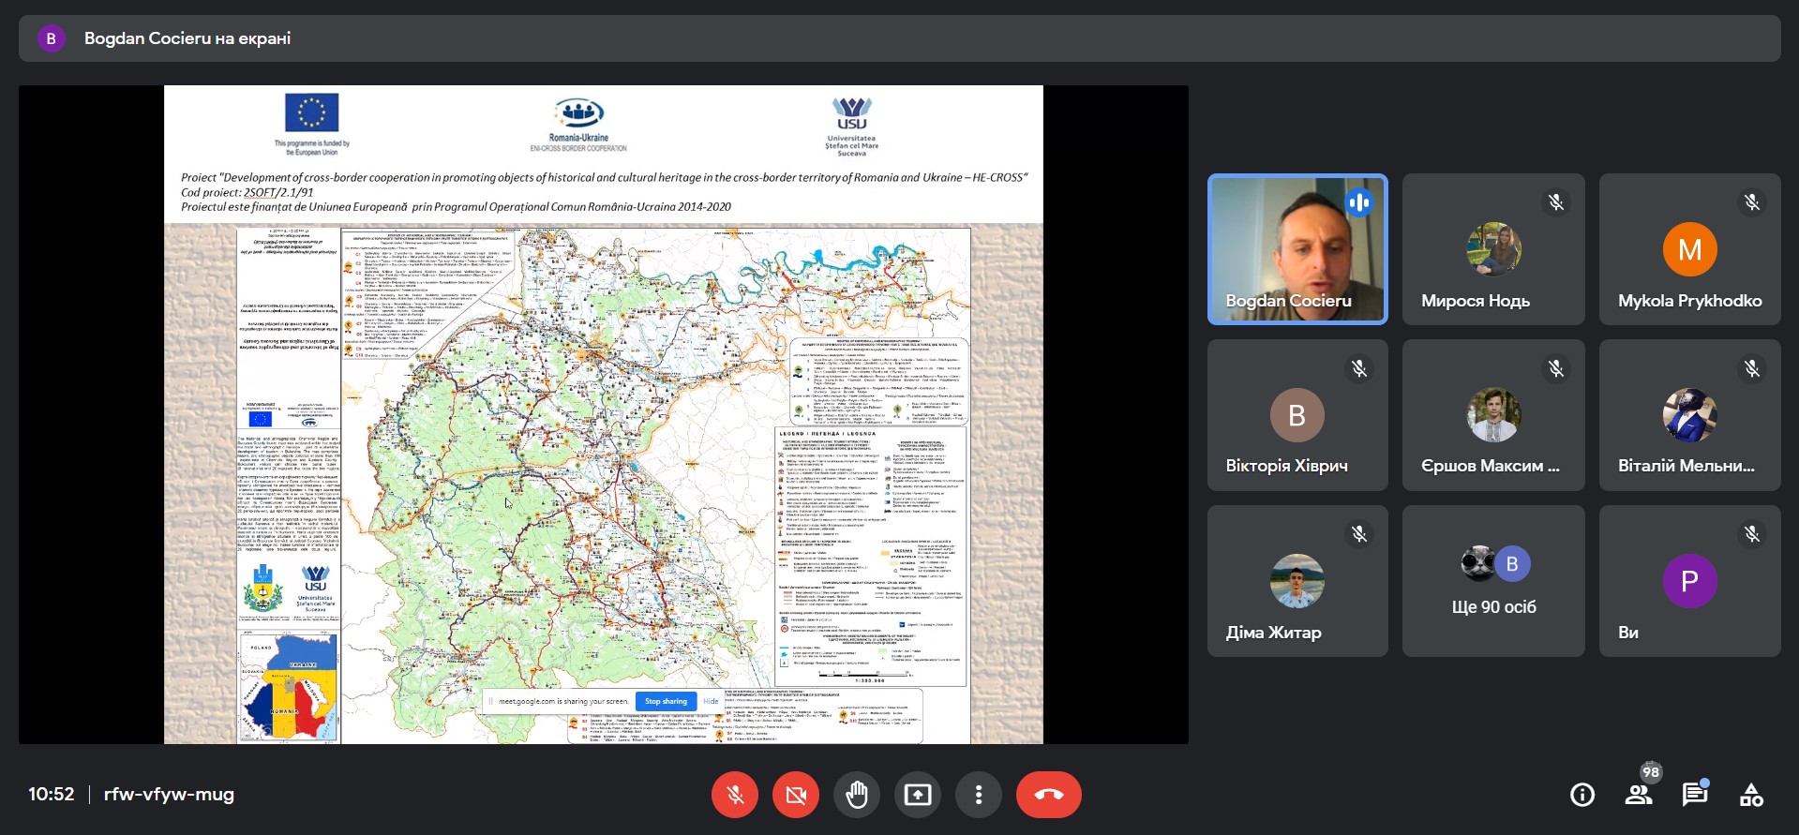Click the Mykola Prykhodko participant tile

tap(1689, 249)
